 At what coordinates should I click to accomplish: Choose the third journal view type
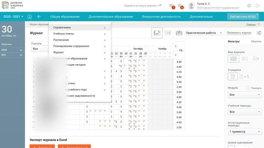pyautogui.click(x=256, y=59)
